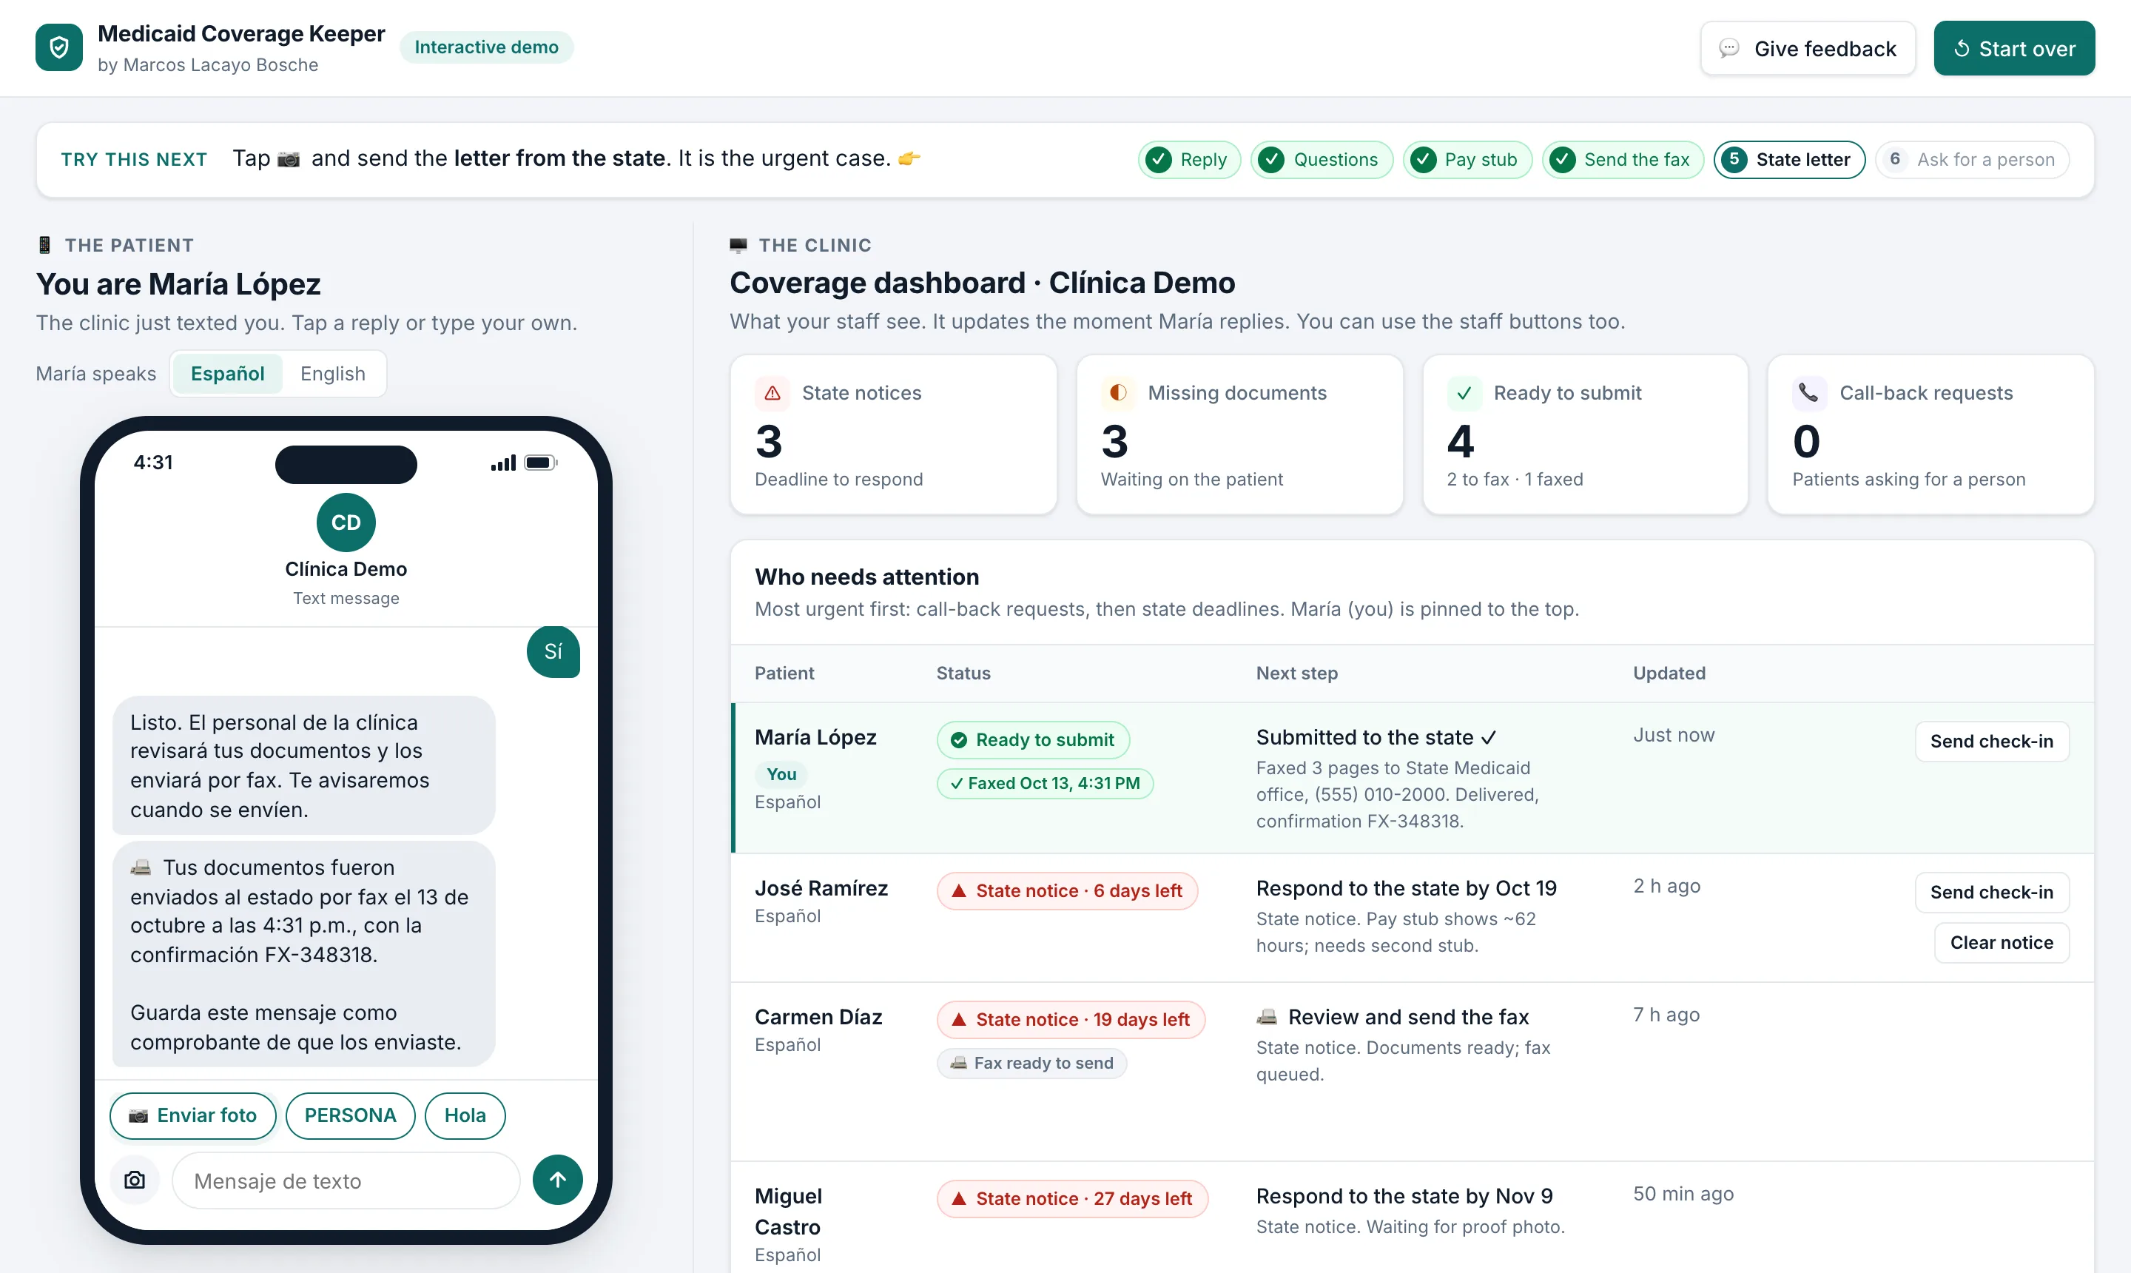
Task: Click the restart arrow icon in Start over
Action: pyautogui.click(x=1962, y=49)
